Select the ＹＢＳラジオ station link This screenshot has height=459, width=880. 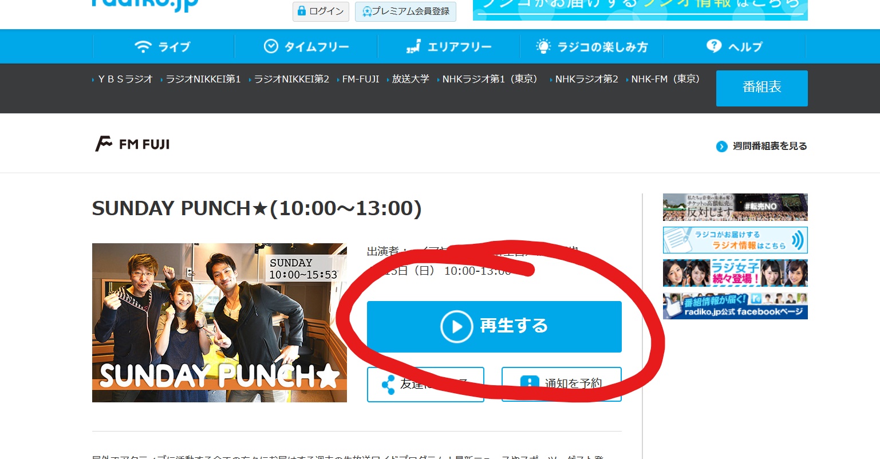125,79
